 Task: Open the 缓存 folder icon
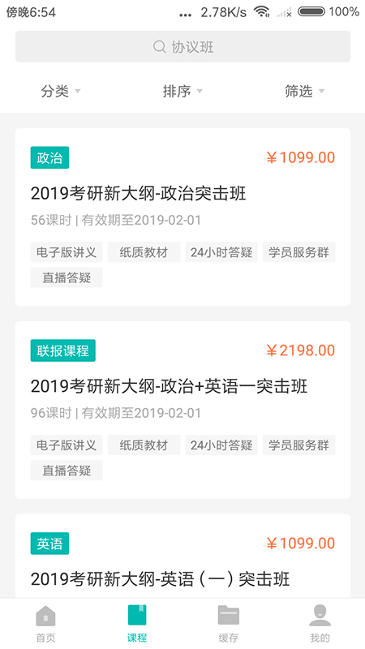229,615
